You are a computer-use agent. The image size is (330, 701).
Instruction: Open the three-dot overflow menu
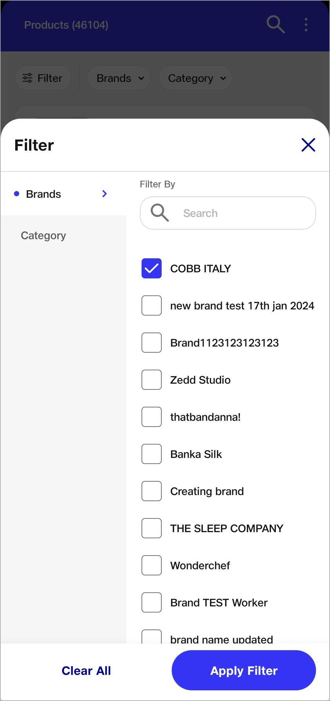tap(306, 25)
